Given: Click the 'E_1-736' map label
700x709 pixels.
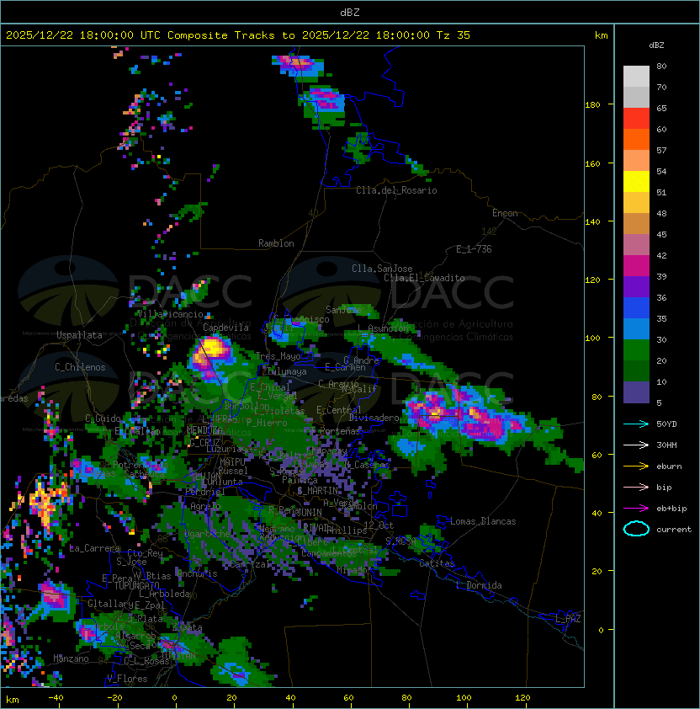Looking at the screenshot, I should [474, 249].
